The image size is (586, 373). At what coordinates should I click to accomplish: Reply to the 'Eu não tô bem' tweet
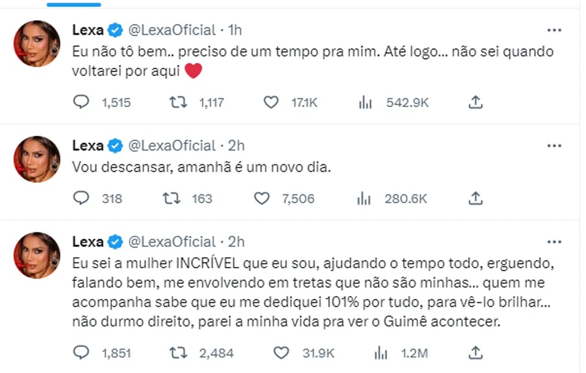click(x=80, y=102)
